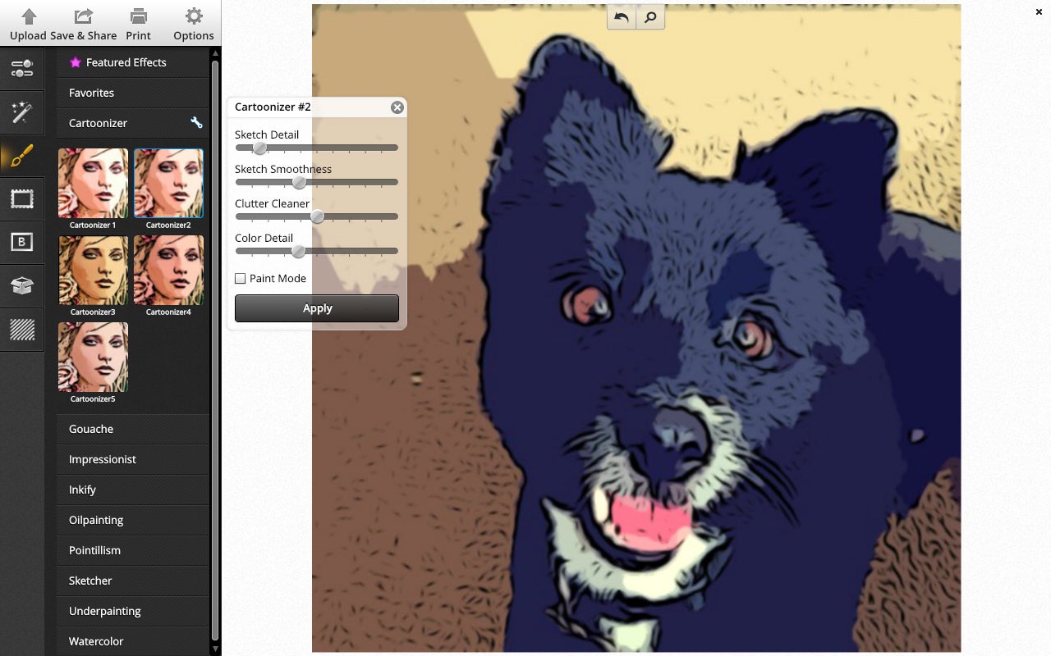This screenshot has width=1051, height=656.
Task: Click the Upload icon
Action: pyautogui.click(x=28, y=16)
